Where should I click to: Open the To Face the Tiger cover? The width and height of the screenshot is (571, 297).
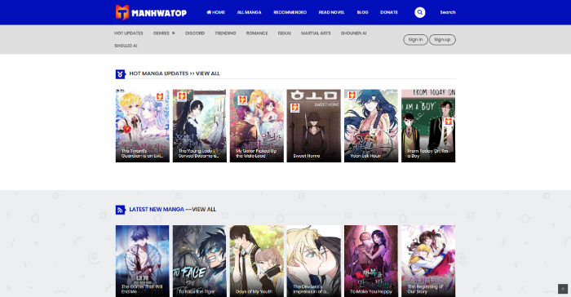(199, 261)
